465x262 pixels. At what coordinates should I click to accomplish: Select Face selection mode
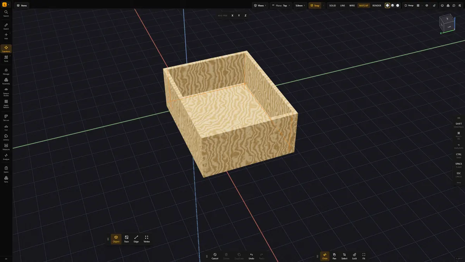coord(126,239)
